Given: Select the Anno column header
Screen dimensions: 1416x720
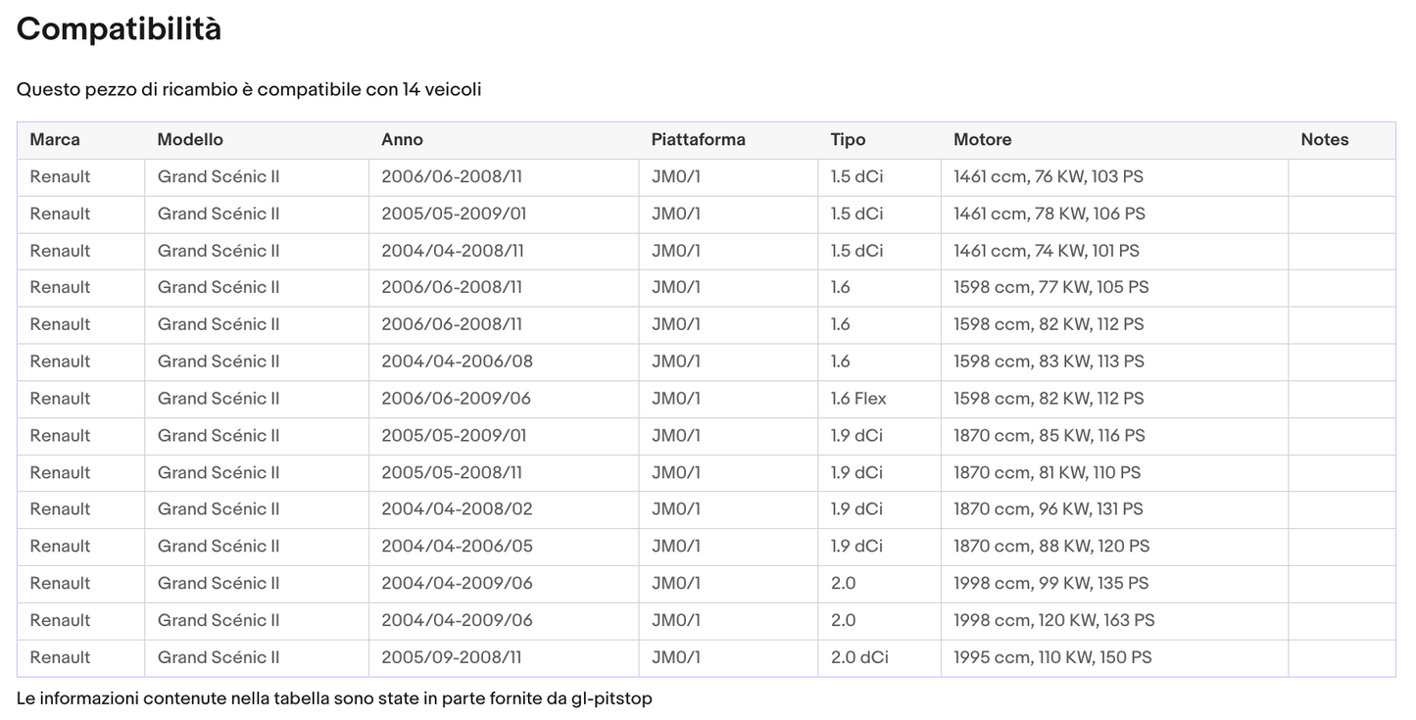Looking at the screenshot, I should coord(402,140).
